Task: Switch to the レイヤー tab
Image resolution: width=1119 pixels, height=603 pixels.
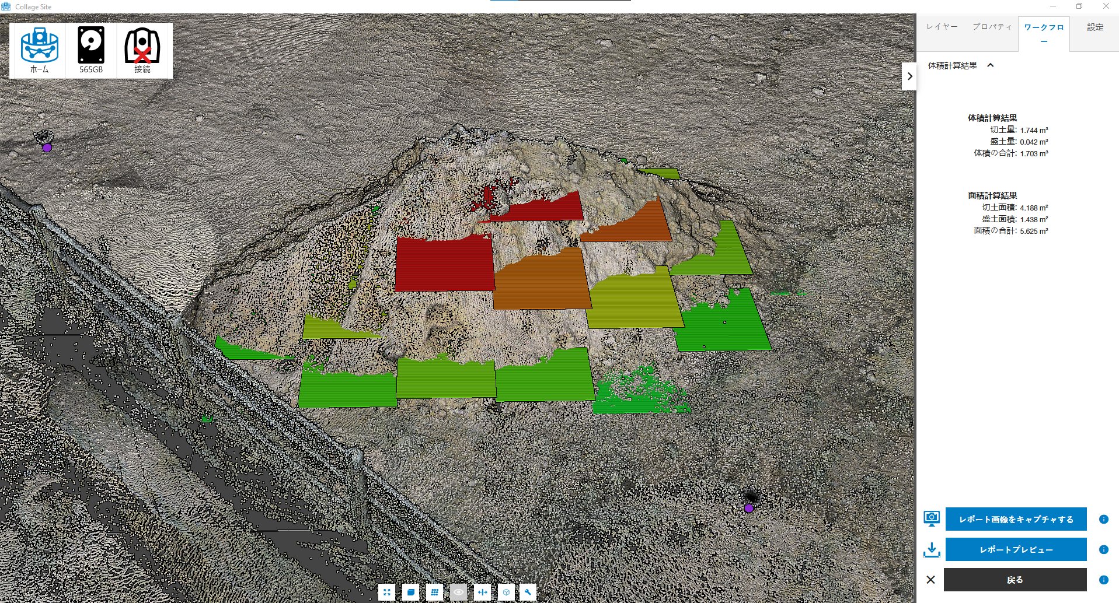Action: [x=942, y=27]
